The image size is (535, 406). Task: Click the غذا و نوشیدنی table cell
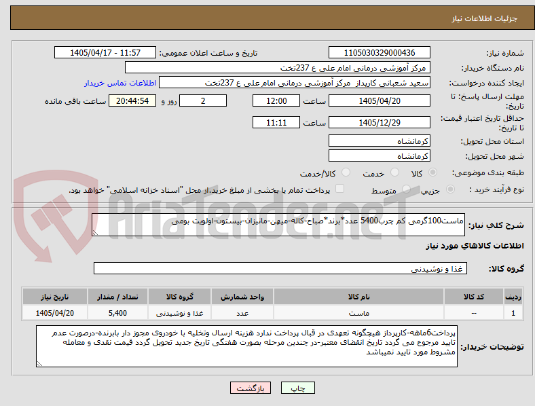(180, 313)
